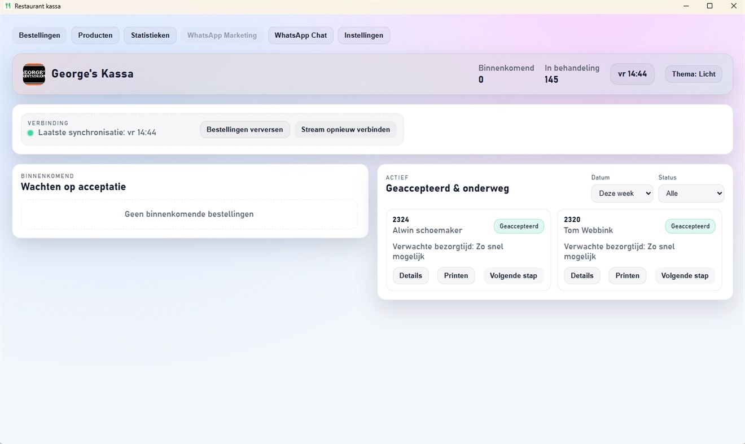Click Laatste synchronisatie: vr 14:44 text

[97, 133]
